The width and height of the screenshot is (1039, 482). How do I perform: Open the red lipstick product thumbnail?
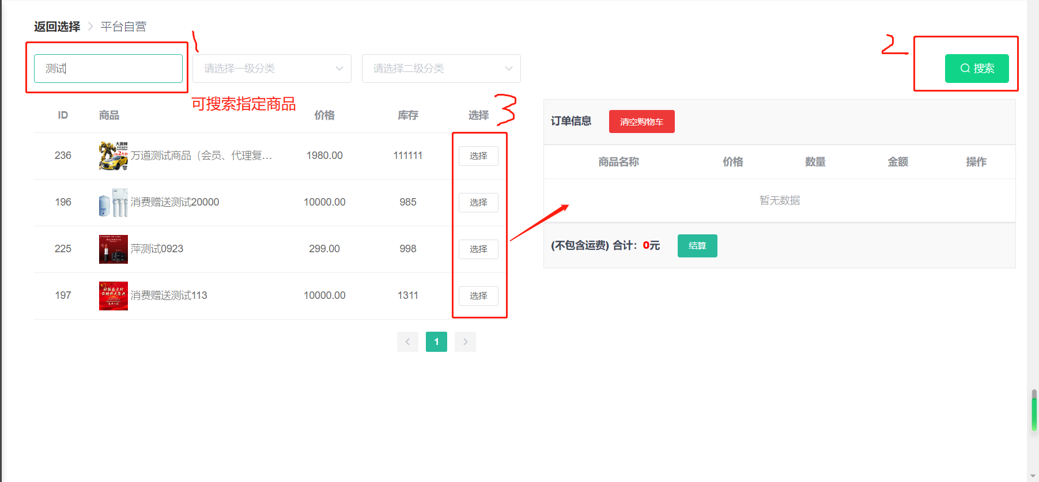[113, 249]
